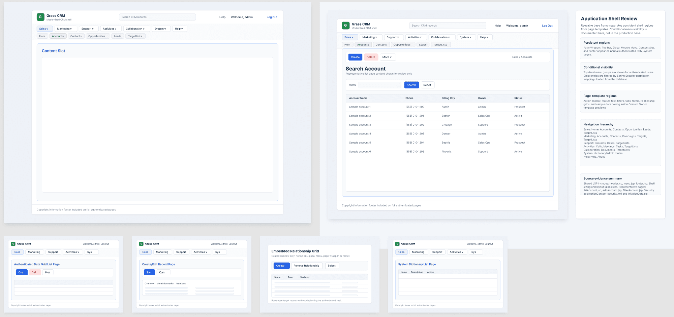Click Select button in Embedded Relationship Grid
Screen dimensions: 674x317
pyautogui.click(x=332, y=266)
